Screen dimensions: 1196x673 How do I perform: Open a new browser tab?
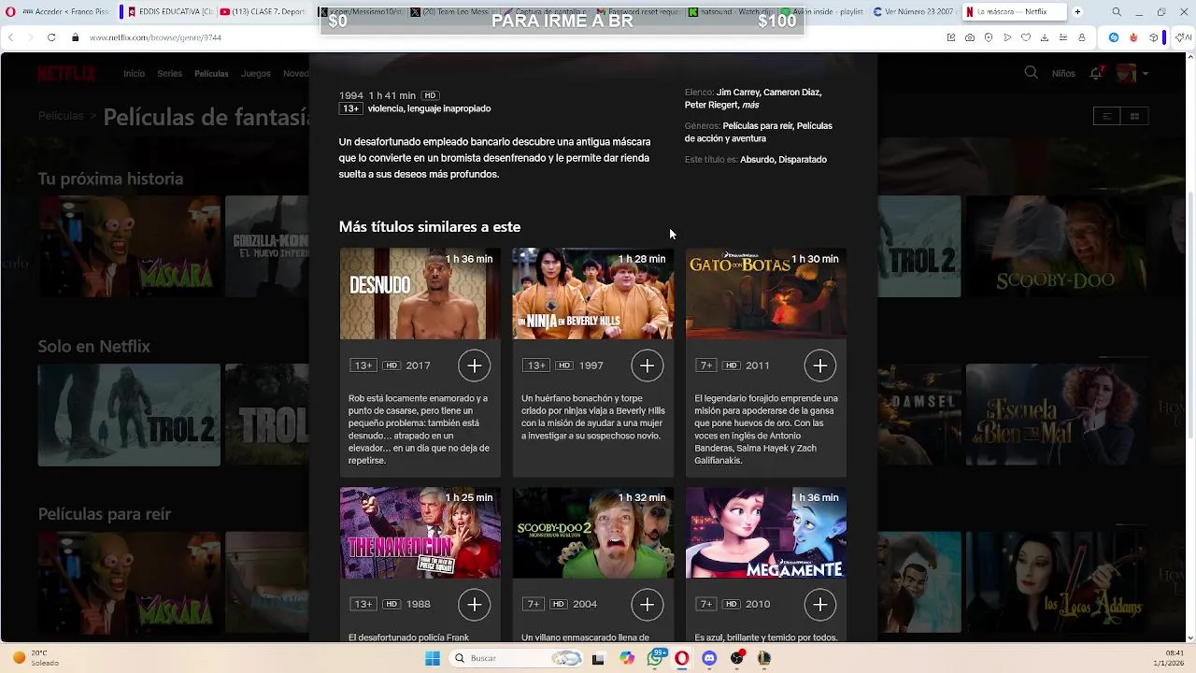1077,12
